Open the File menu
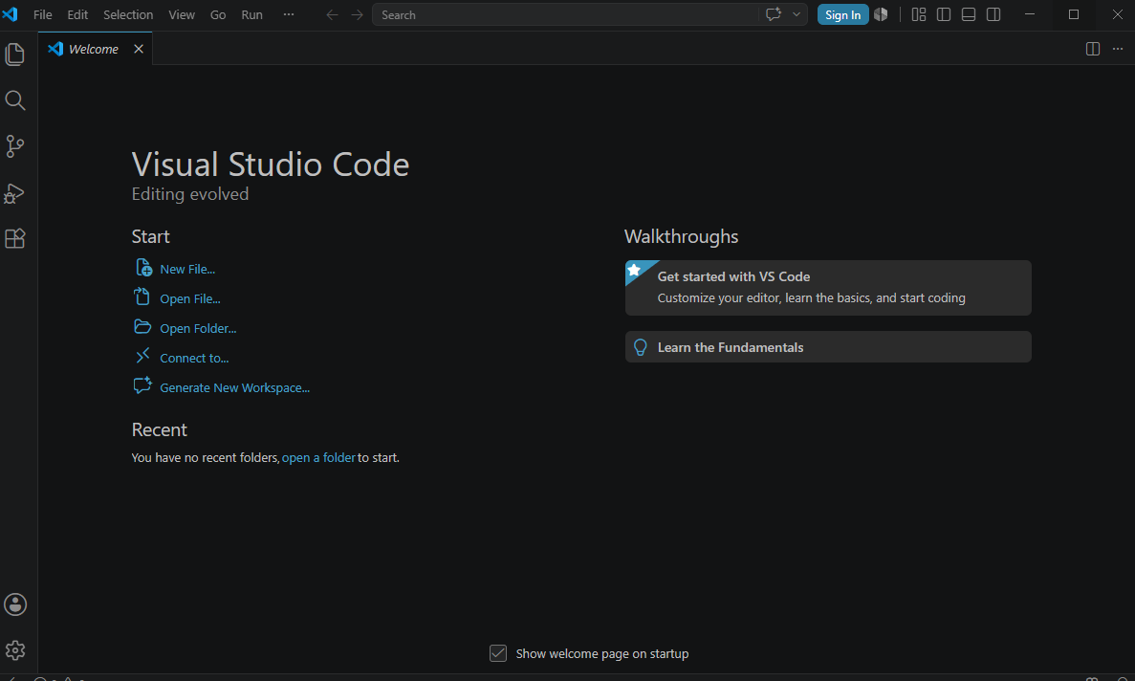 (x=43, y=14)
